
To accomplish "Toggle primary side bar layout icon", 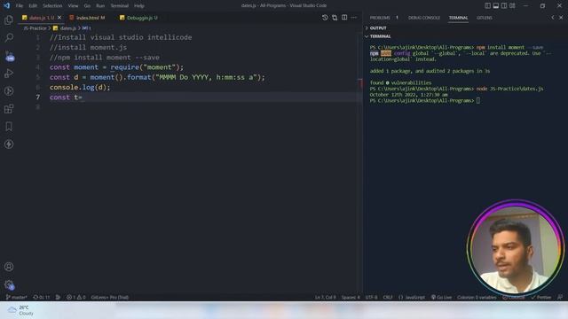I will click(x=487, y=5).
